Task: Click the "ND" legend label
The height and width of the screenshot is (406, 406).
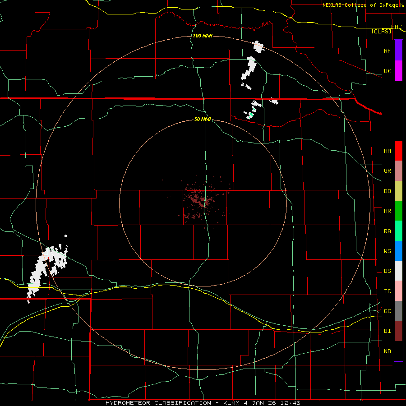Action: (388, 351)
